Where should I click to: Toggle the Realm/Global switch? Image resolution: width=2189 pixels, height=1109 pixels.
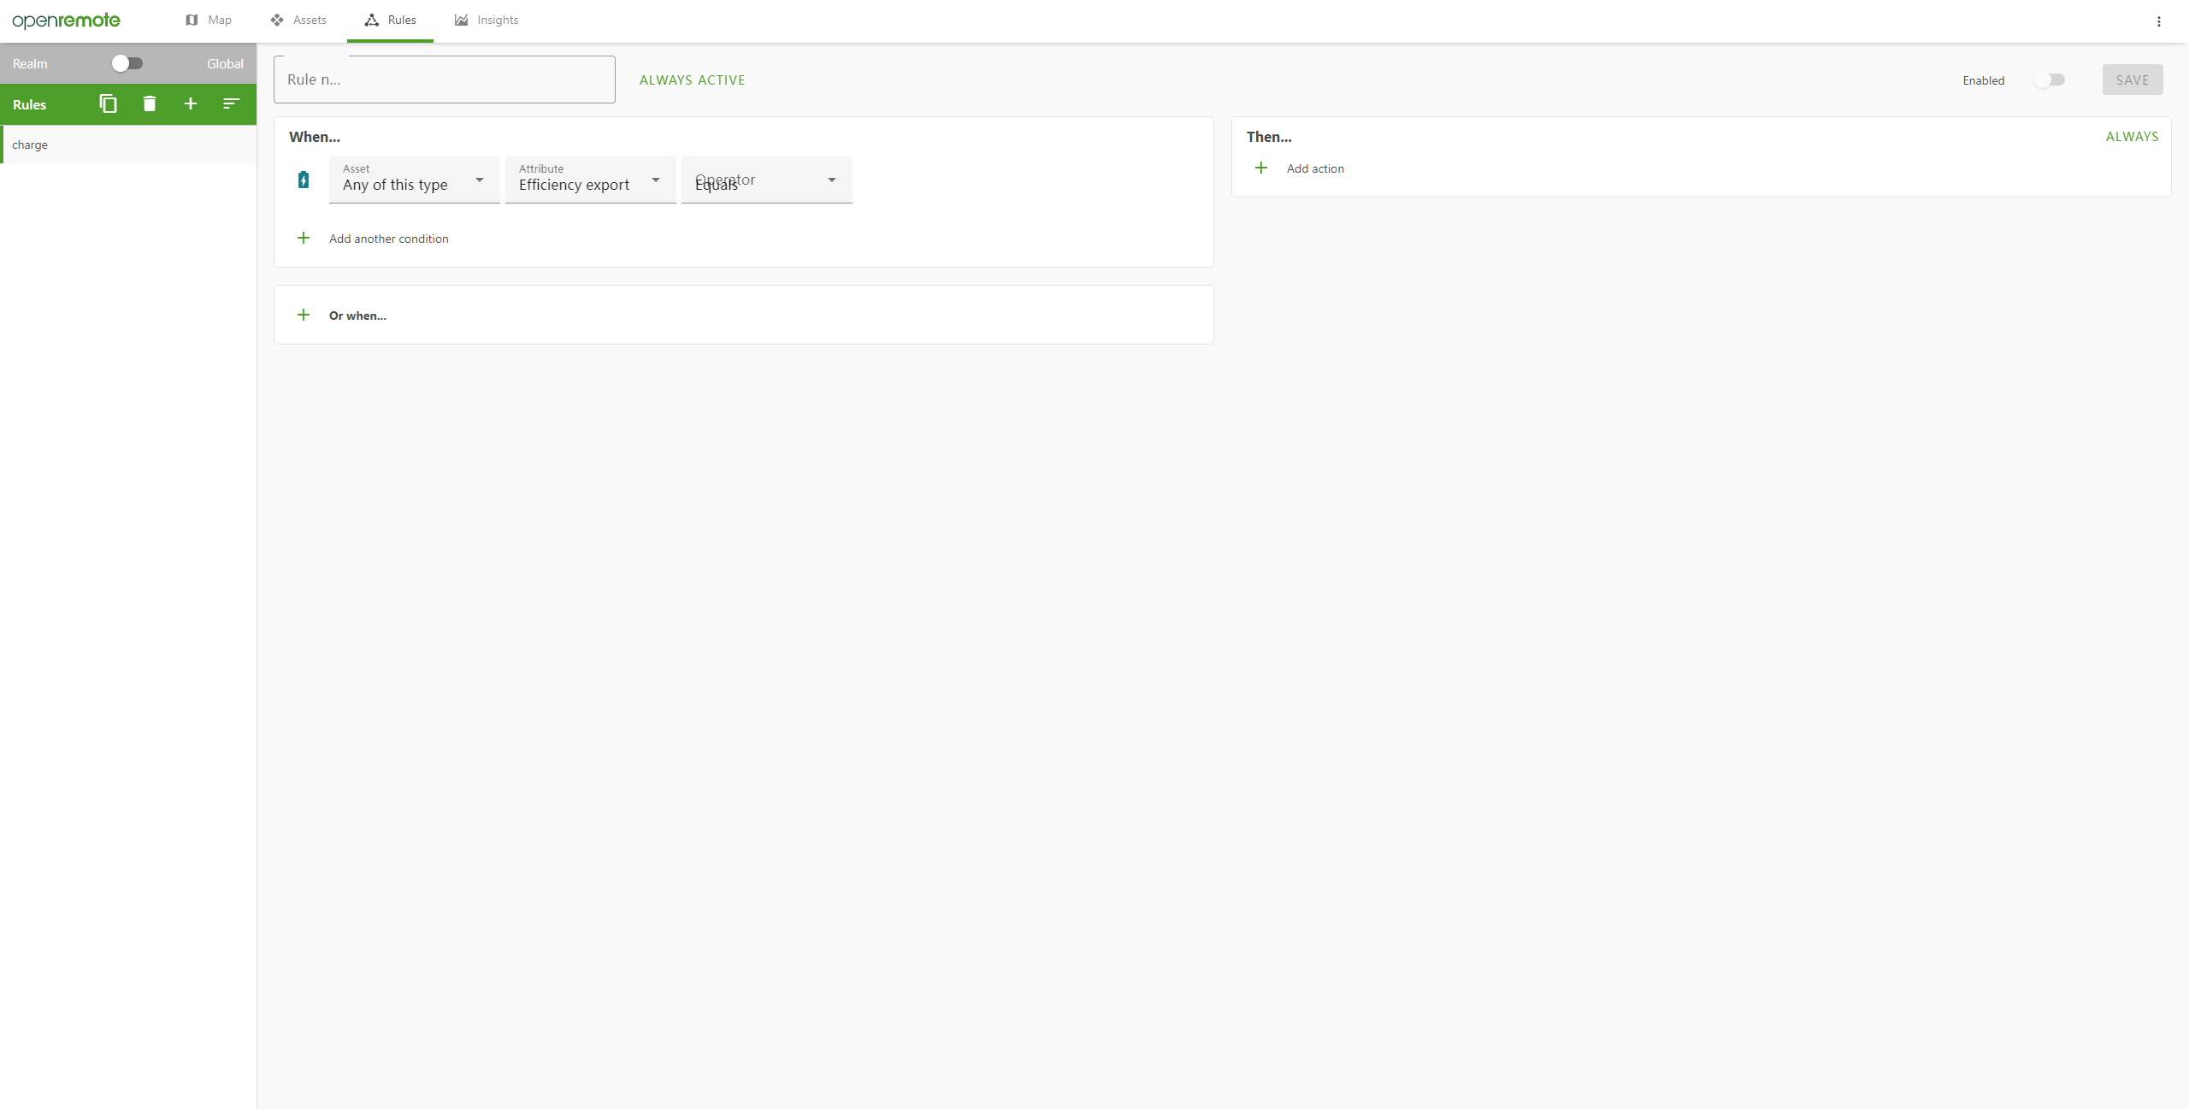pos(127,63)
